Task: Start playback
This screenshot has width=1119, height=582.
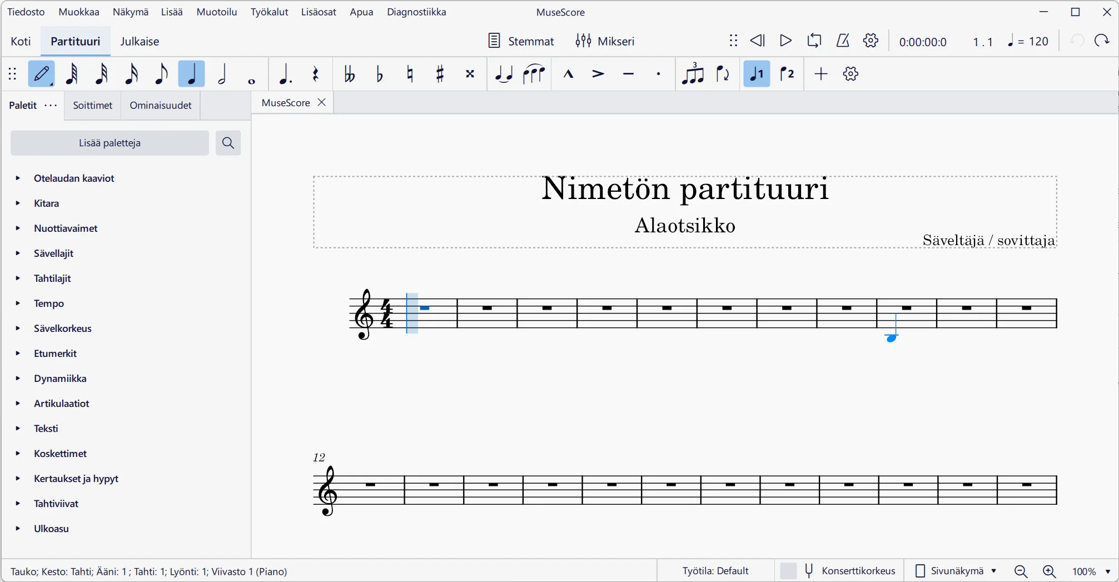Action: click(785, 41)
